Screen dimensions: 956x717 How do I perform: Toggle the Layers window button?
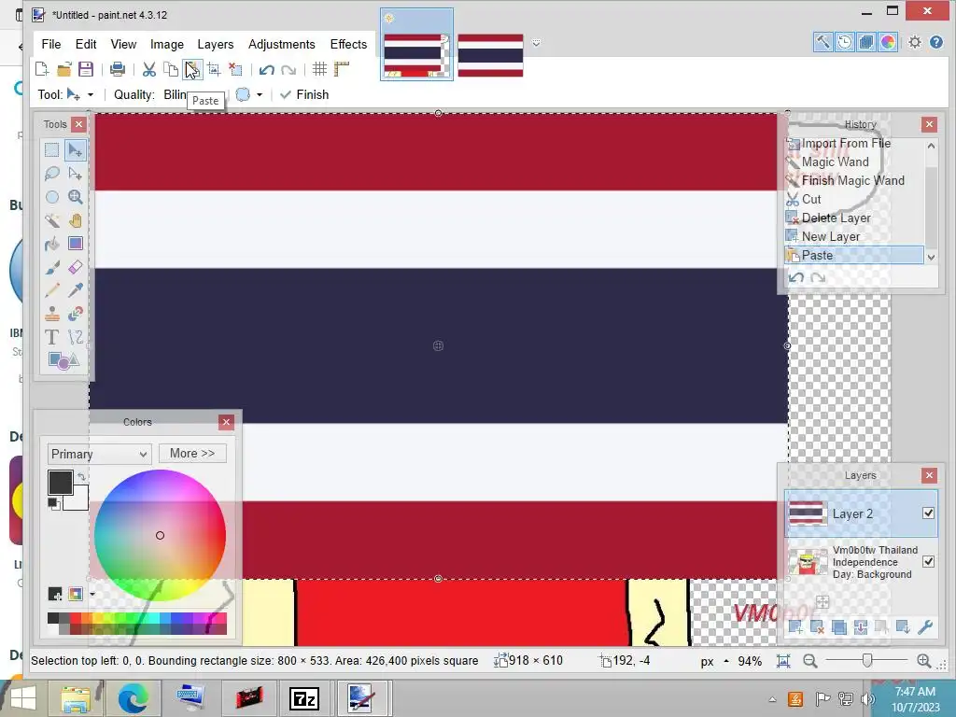pyautogui.click(x=865, y=42)
